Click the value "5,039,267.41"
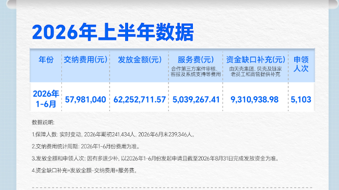Screen dimensions: 339x190 pos(196,100)
